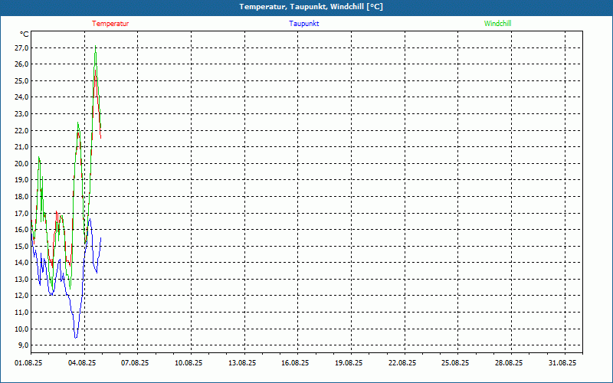Click the °C unit label on the y-axis

(x=25, y=34)
